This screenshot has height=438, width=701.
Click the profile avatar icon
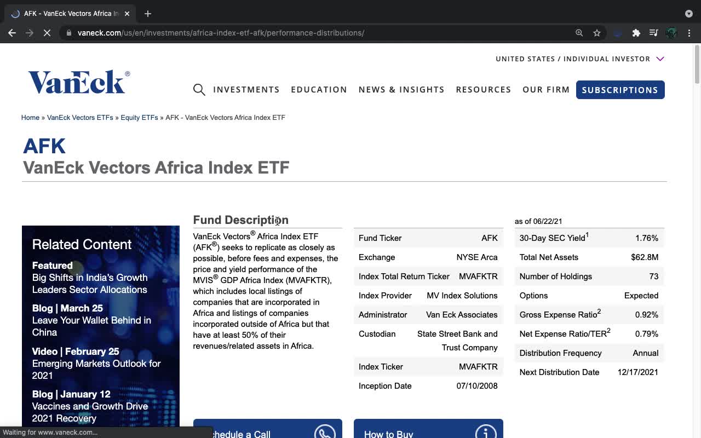pyautogui.click(x=671, y=33)
